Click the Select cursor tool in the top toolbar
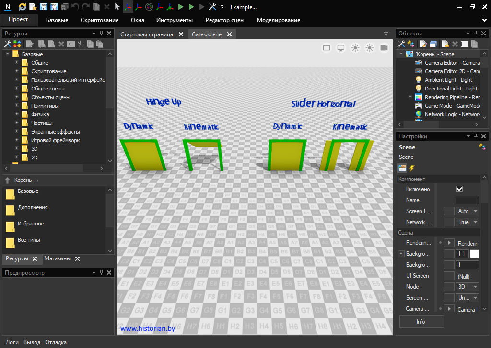Image resolution: width=491 pixels, height=348 pixels. point(117,7)
